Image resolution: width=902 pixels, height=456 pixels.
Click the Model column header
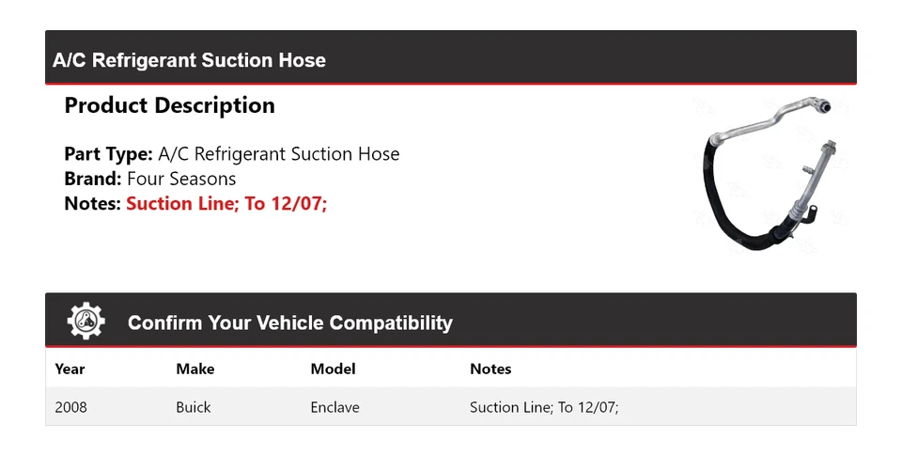tap(333, 369)
